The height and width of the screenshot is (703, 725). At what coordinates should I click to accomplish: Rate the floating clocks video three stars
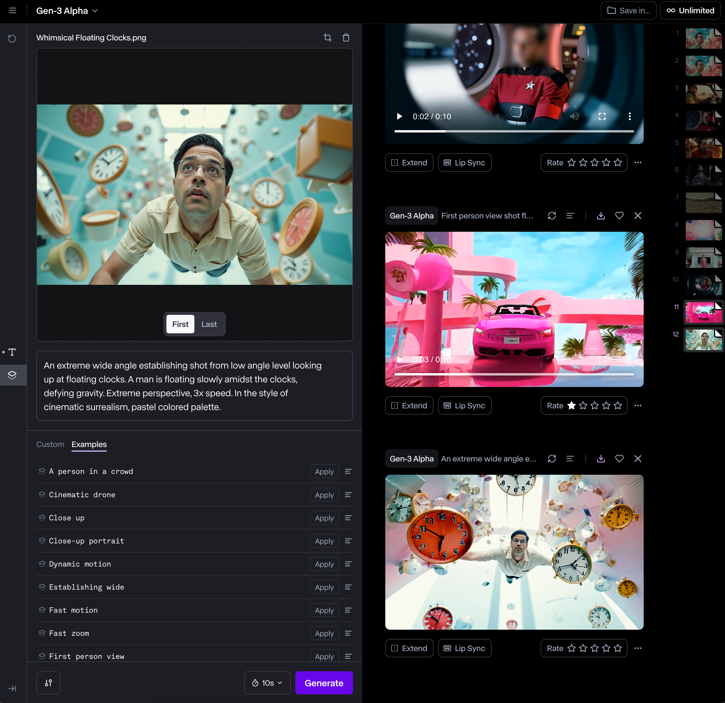(594, 648)
